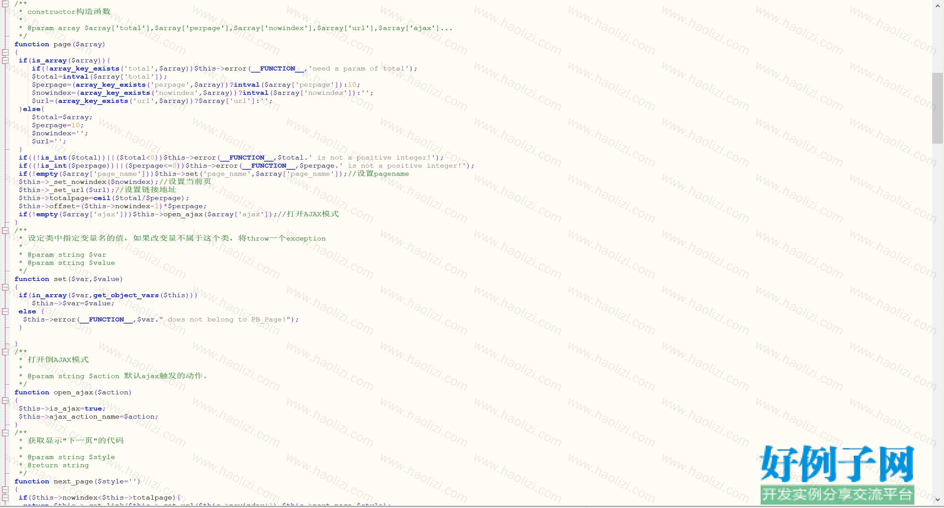This screenshot has height=508, width=944.
Task: Click the '$url='';' line
Action: pyautogui.click(x=49, y=141)
